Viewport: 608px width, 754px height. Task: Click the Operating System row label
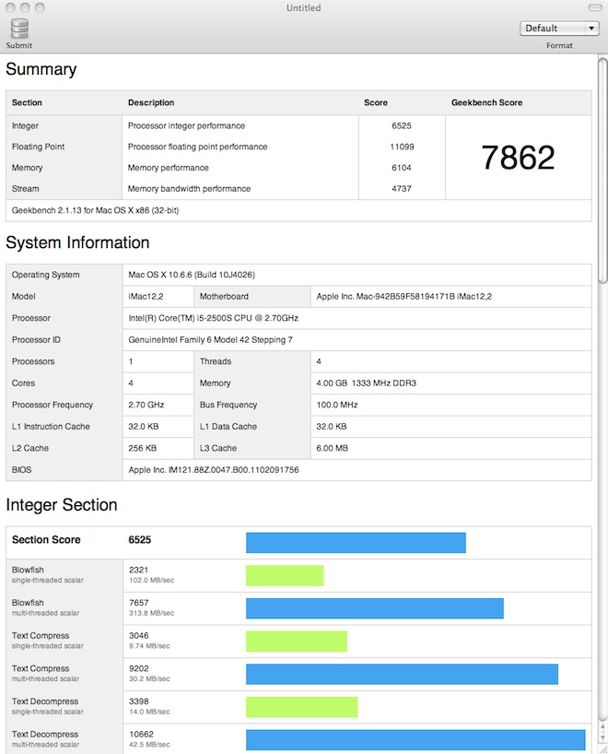point(46,275)
